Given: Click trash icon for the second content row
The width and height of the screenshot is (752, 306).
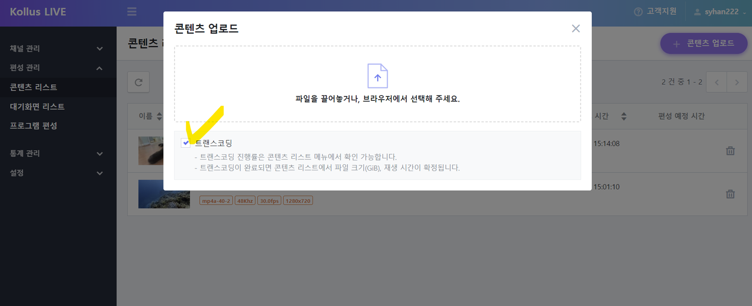Looking at the screenshot, I should click(x=730, y=194).
